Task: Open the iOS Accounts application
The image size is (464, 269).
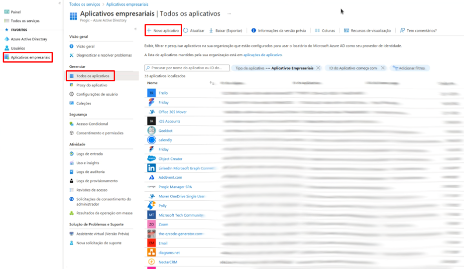Action: click(x=169, y=121)
